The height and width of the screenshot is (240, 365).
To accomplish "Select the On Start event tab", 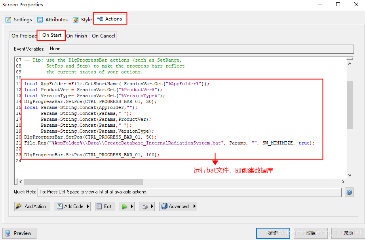I will (x=52, y=35).
